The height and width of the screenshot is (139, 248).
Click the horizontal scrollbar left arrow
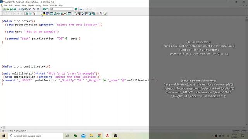[x=1, y=127]
